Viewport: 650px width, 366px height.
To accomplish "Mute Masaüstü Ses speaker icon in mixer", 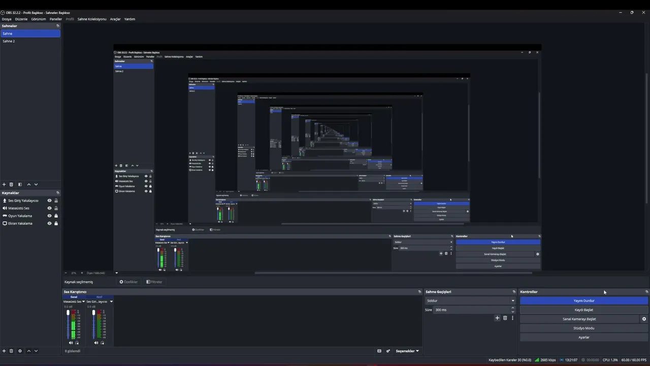I will 71,343.
